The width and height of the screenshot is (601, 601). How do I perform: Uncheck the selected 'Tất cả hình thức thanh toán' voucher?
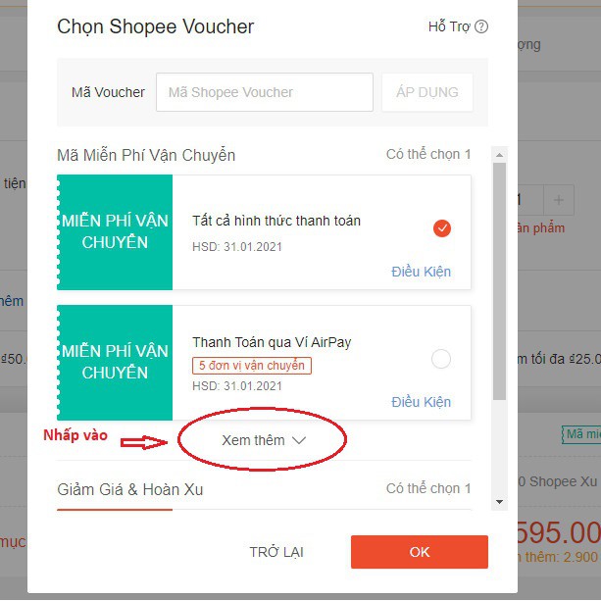(x=441, y=228)
